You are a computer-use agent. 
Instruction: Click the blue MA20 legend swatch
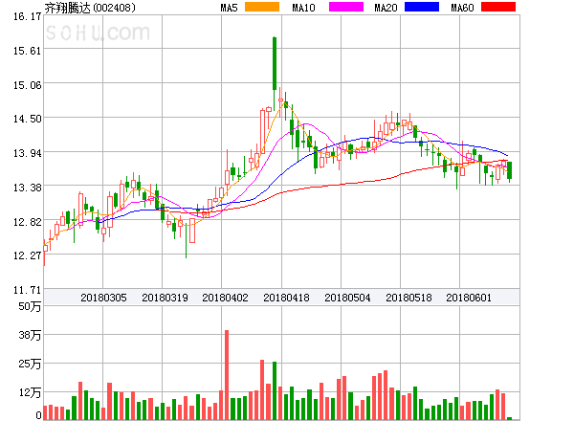[x=422, y=7]
